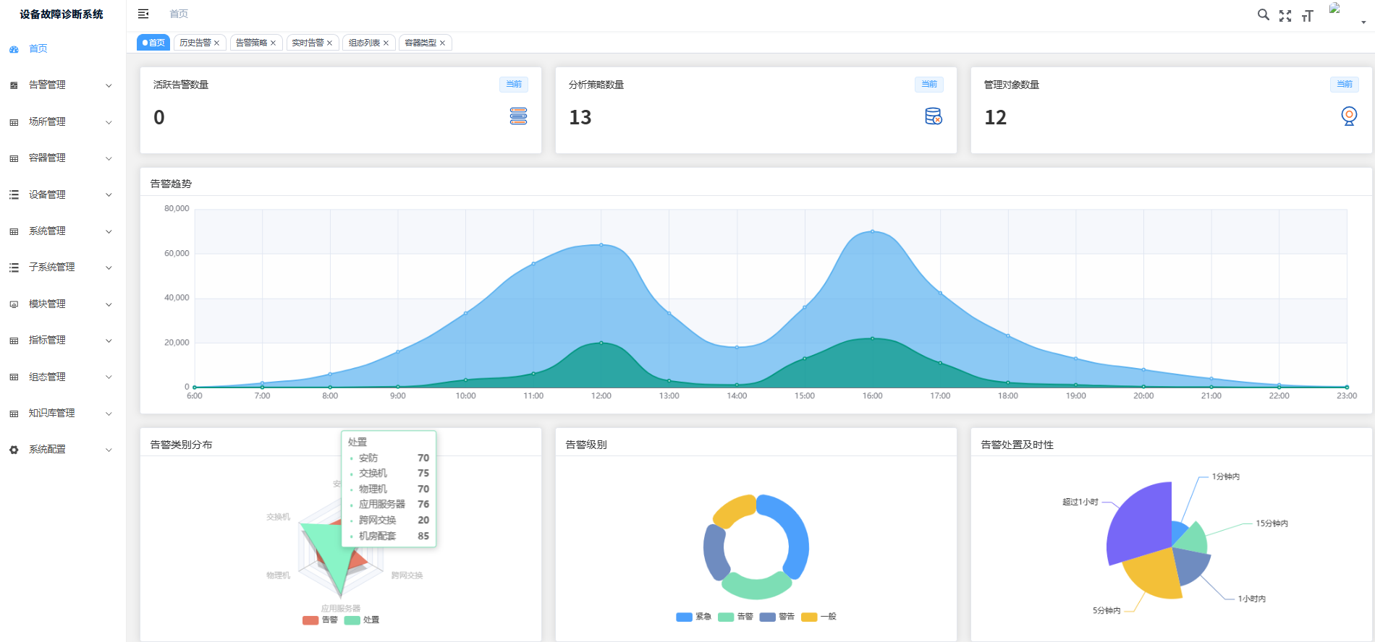1375x642 pixels.
Task: Click the search magnifier icon
Action: [1263, 14]
